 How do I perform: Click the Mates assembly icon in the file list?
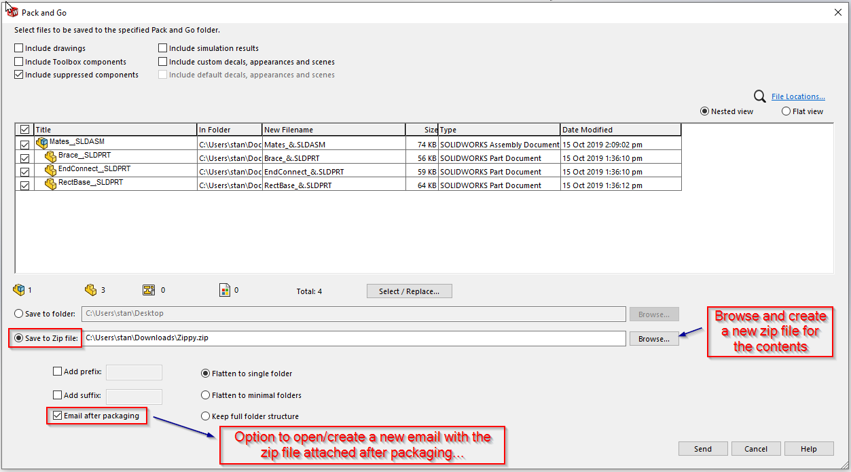tap(42, 143)
